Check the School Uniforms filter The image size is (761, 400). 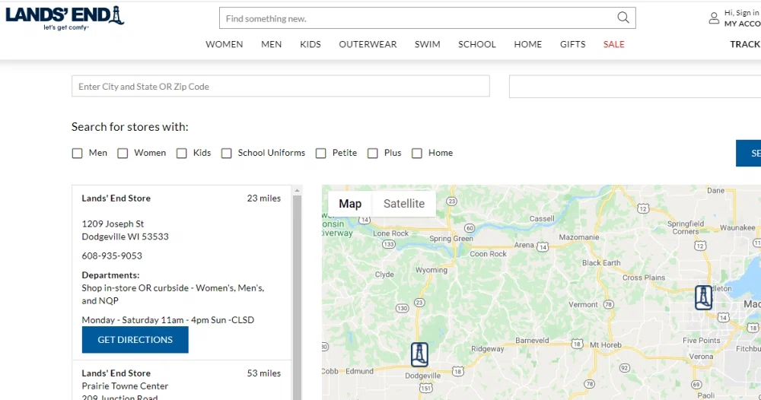(x=227, y=154)
